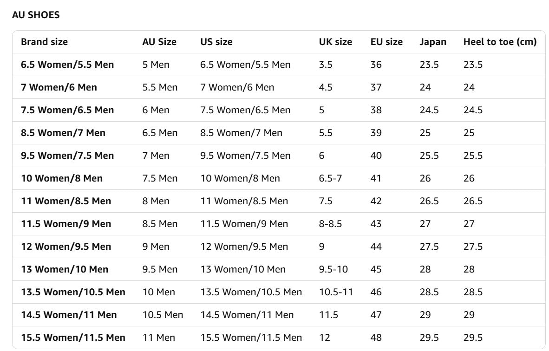The height and width of the screenshot is (351, 549).
Task: Select the EU size column header
Action: pos(386,42)
